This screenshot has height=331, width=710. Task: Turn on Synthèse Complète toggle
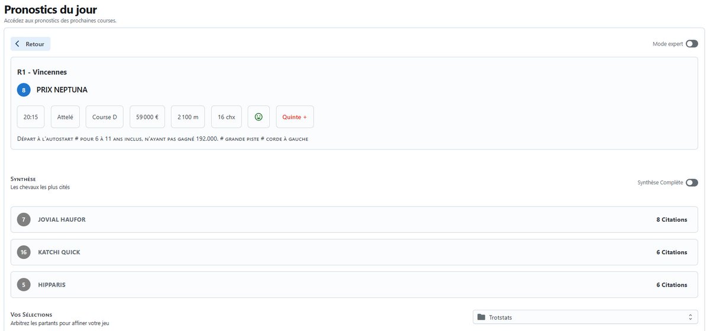692,183
